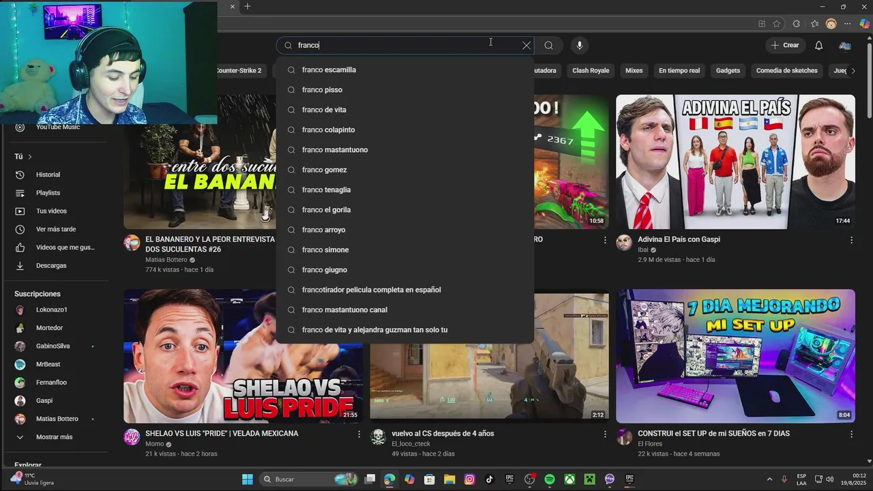The width and height of the screenshot is (873, 491).
Task: Open Spotify from the taskbar
Action: (x=550, y=479)
